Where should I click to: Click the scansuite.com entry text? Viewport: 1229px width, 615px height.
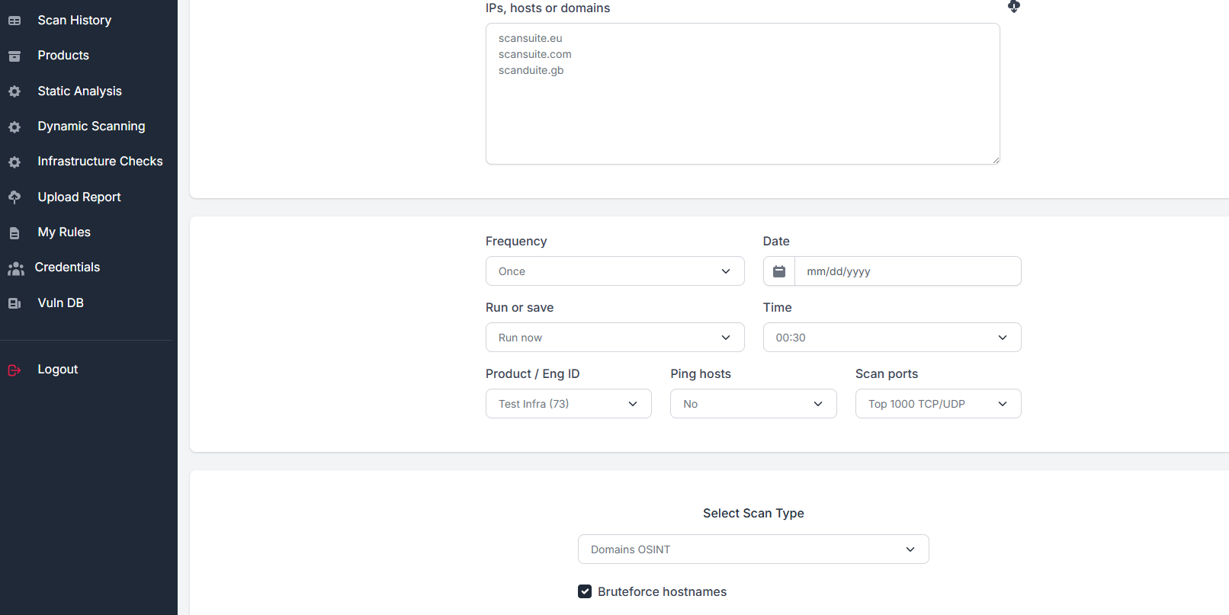(x=535, y=54)
